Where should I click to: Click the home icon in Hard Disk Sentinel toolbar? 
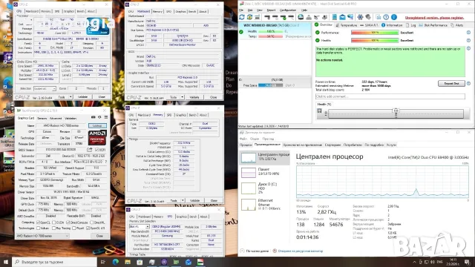pos(379,17)
